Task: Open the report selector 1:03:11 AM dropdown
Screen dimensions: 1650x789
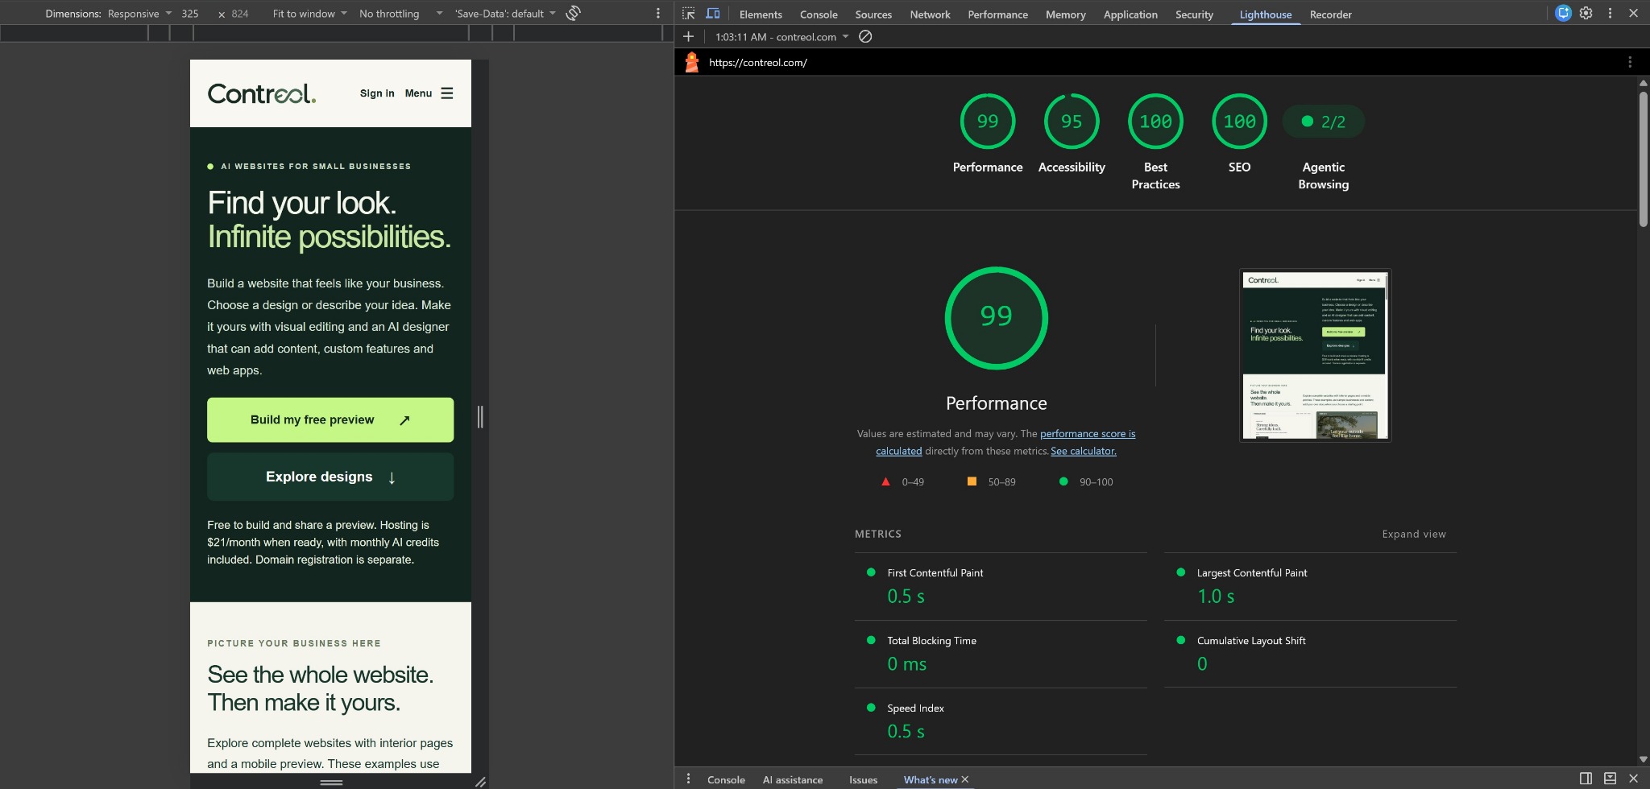Action: click(x=781, y=37)
